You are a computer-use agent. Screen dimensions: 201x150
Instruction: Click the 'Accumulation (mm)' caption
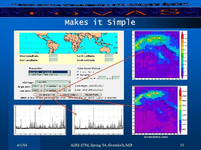point(156,137)
